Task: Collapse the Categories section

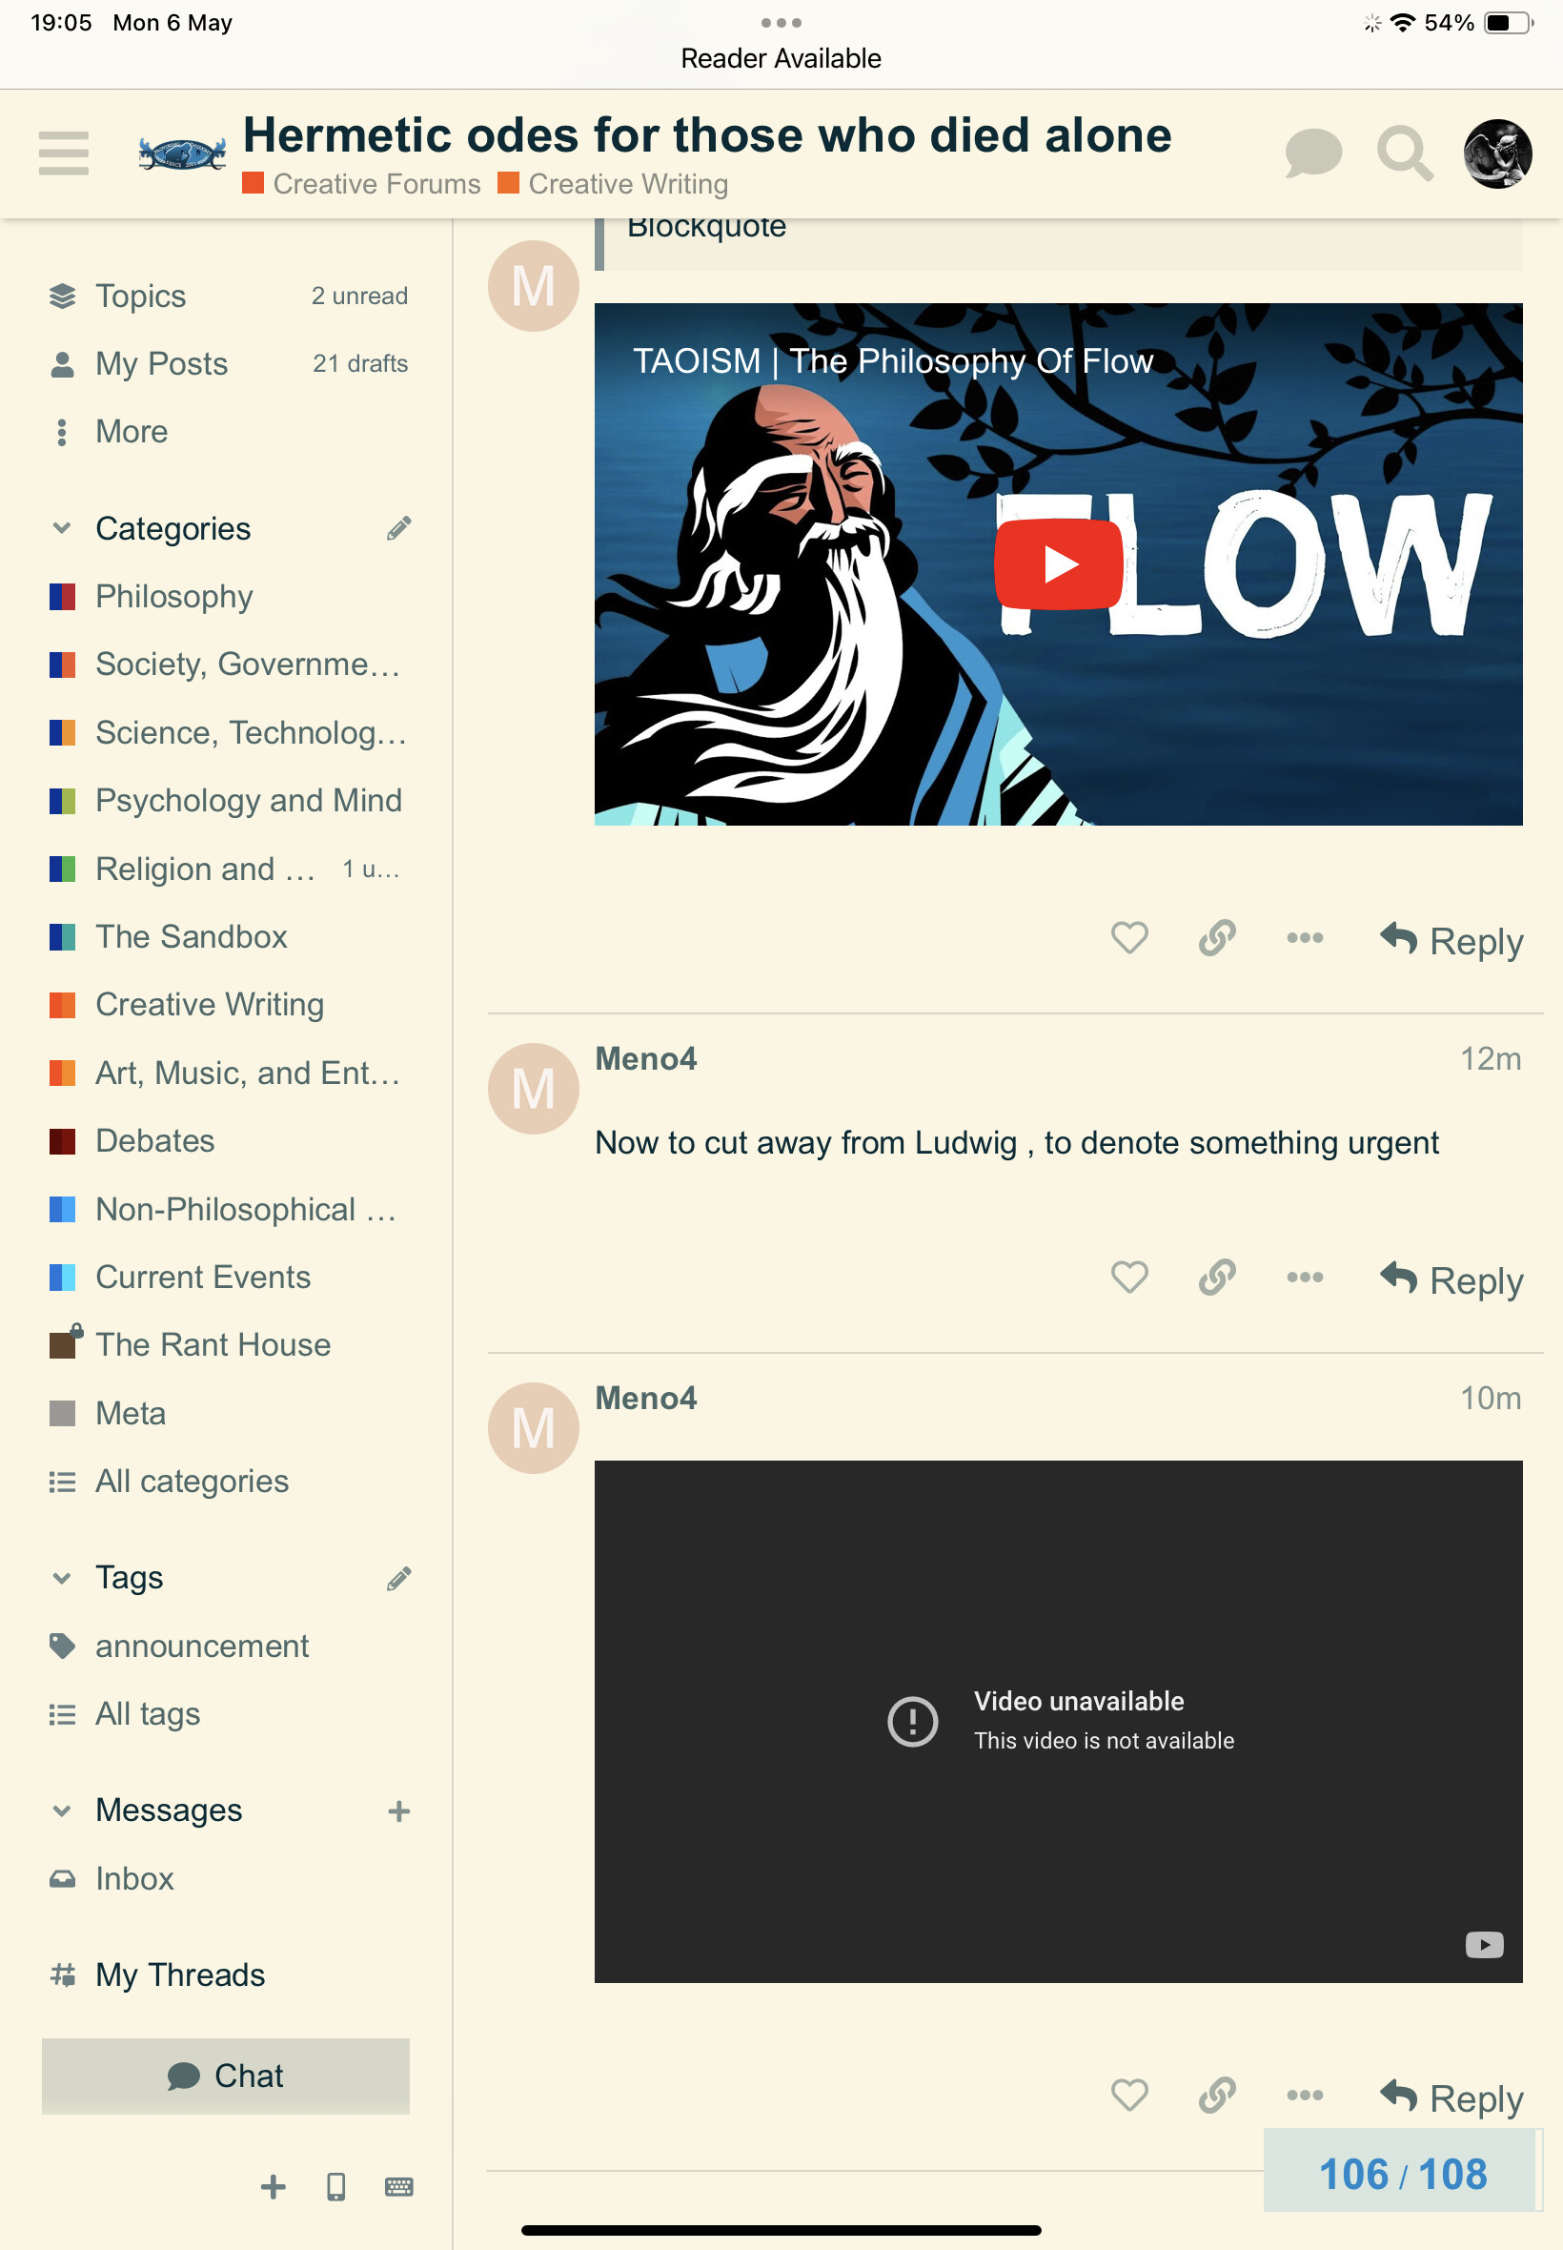Action: click(62, 529)
